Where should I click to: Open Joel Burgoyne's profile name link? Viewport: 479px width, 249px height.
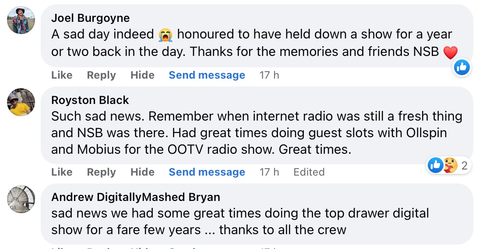pos(91,18)
